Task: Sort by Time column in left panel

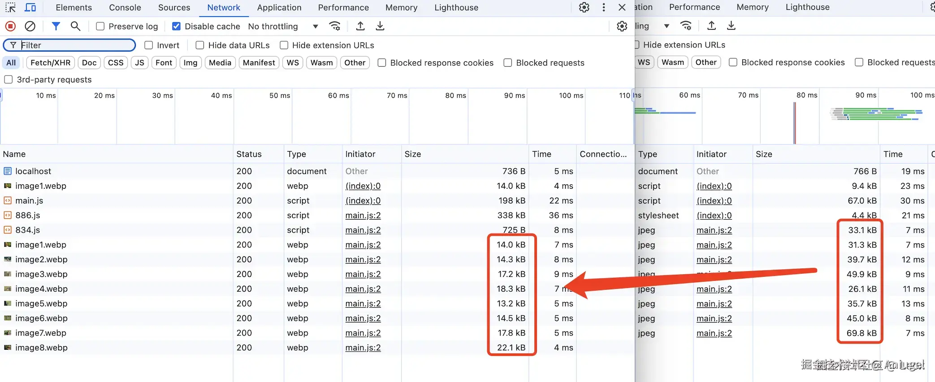Action: coord(553,154)
